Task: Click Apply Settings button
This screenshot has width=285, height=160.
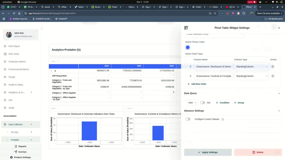Action: click(208, 152)
